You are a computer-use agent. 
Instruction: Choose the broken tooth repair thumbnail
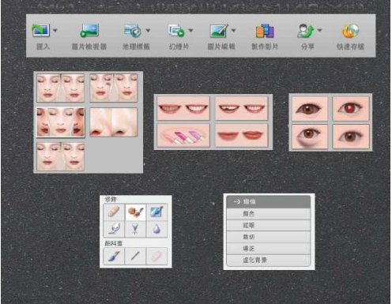point(242,108)
